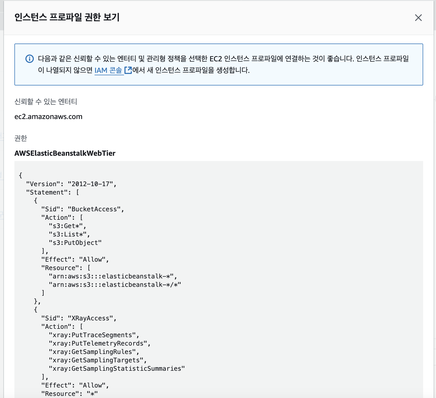The width and height of the screenshot is (436, 398).
Task: Click the "s3:PutObject" action line
Action: point(75,243)
